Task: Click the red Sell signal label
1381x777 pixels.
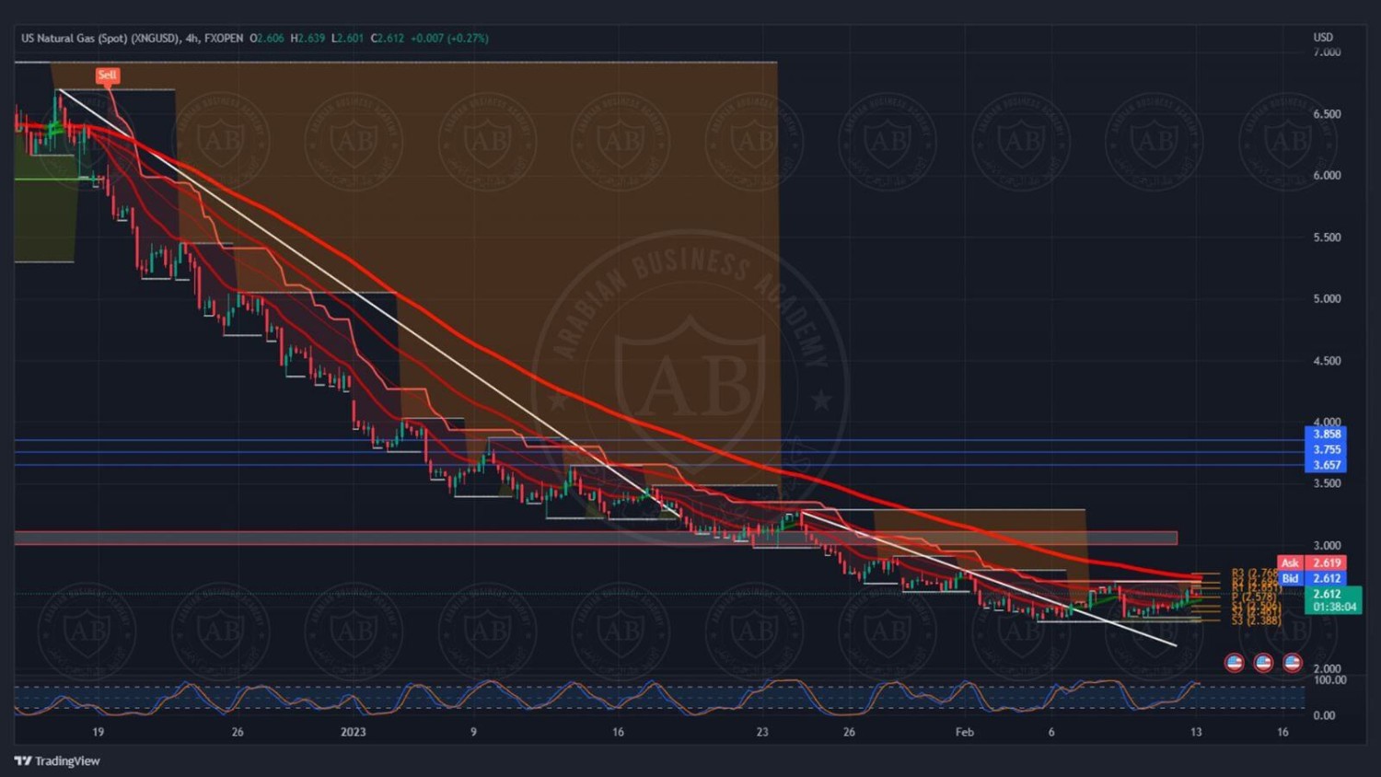Action: [x=107, y=75]
